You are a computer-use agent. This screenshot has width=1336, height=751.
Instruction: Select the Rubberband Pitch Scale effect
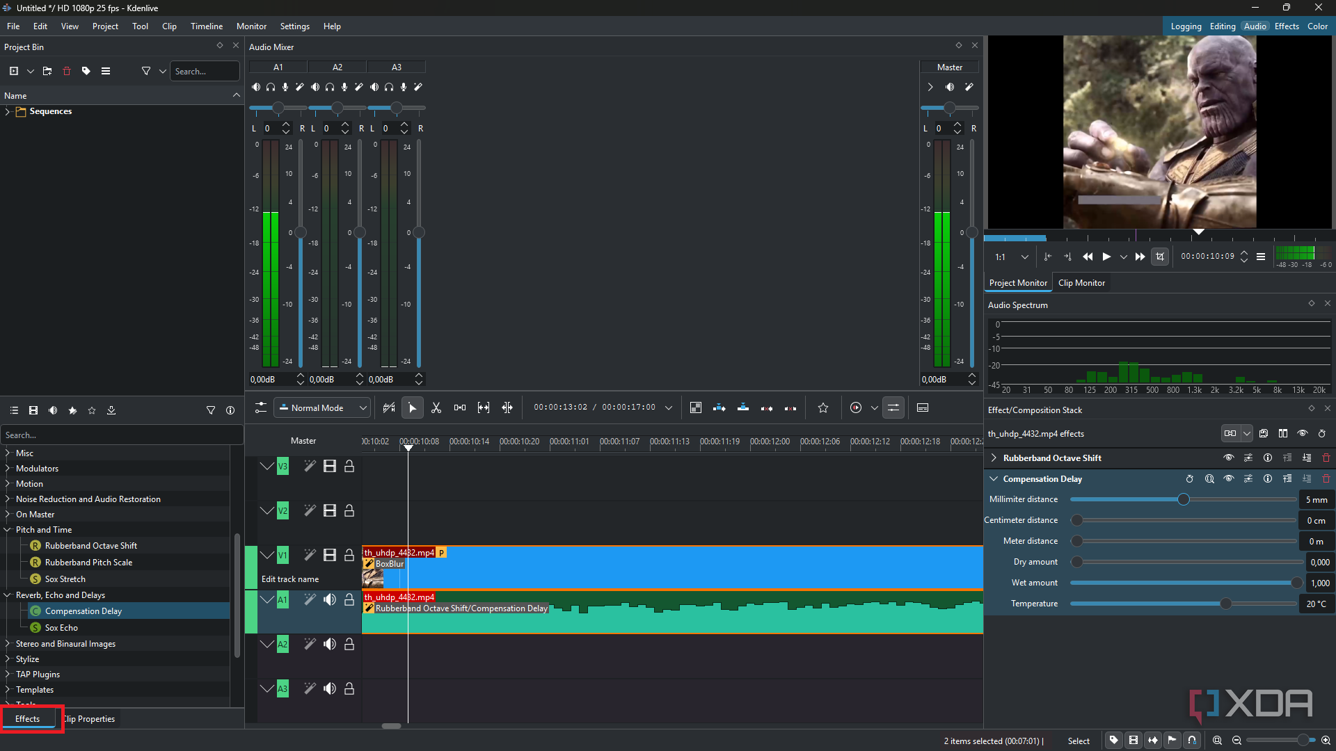[88, 563]
